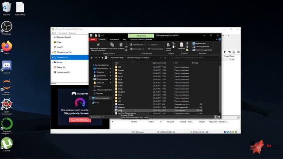The height and width of the screenshot is (159, 283).
Task: Click Explorer search input field
Action: [194, 58]
